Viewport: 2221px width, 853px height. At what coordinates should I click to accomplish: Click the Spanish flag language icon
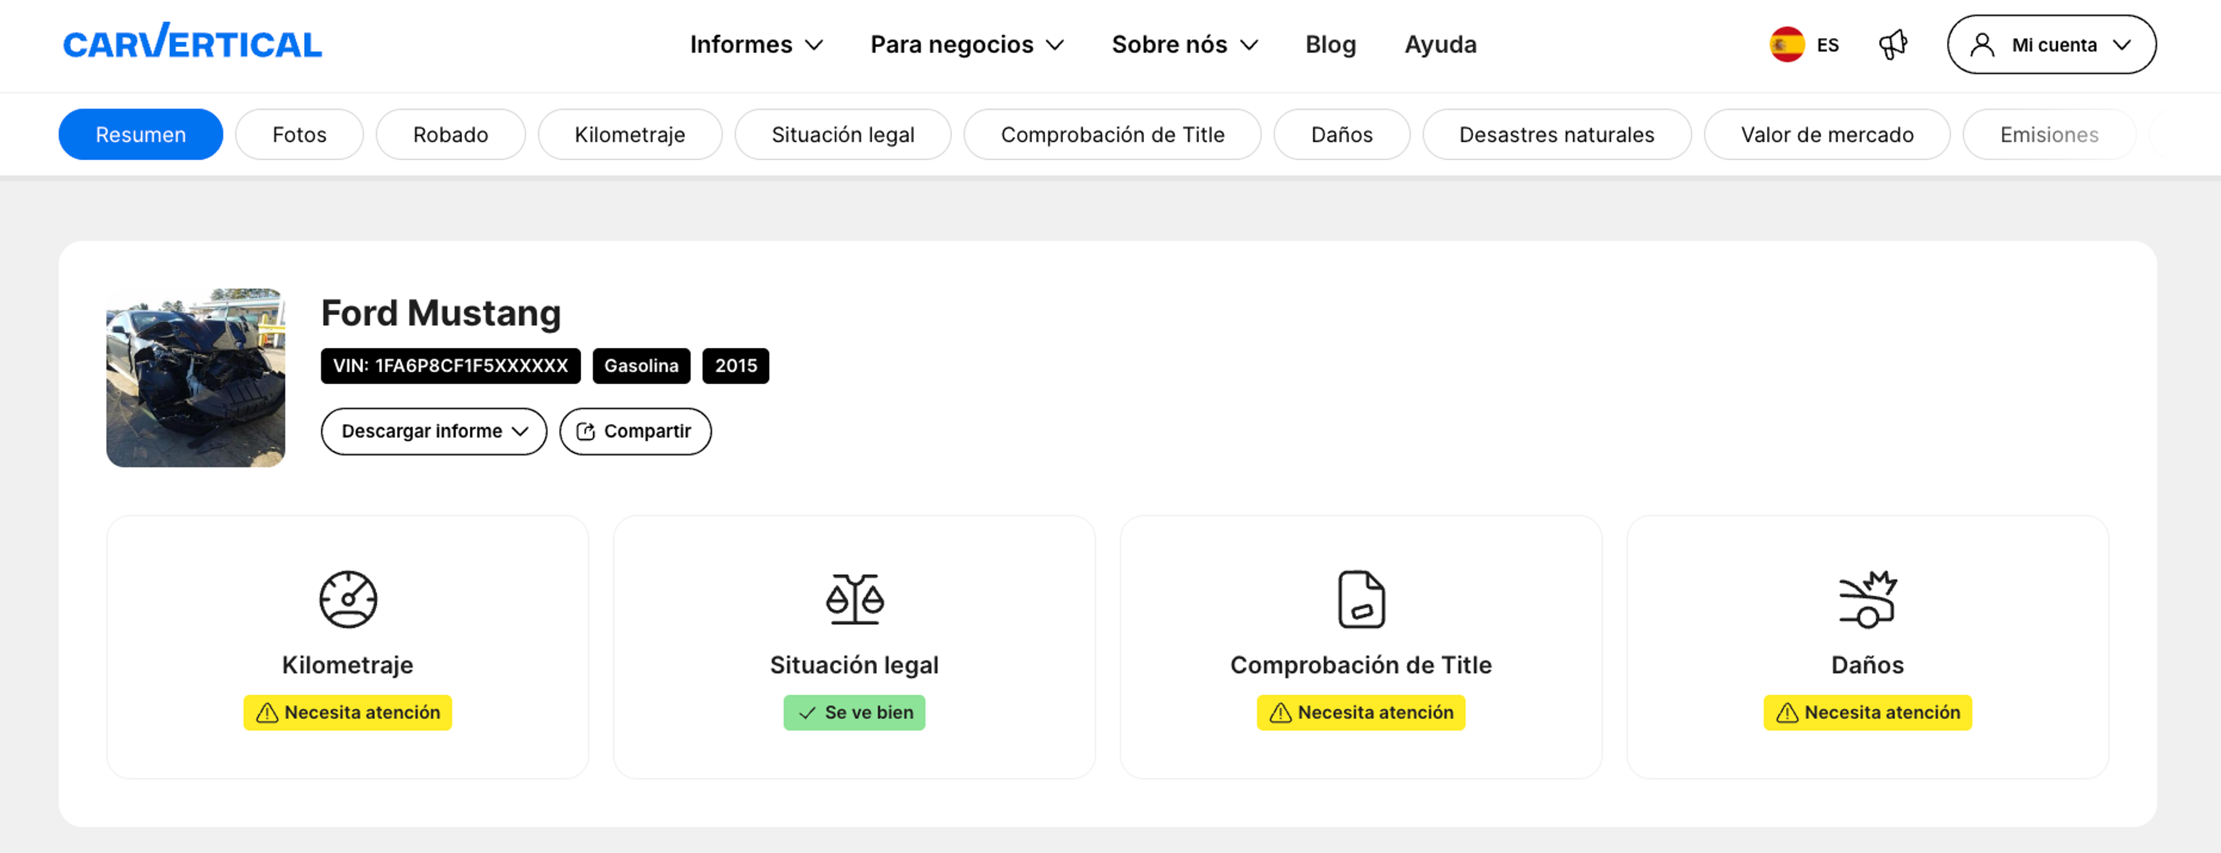tap(1787, 45)
